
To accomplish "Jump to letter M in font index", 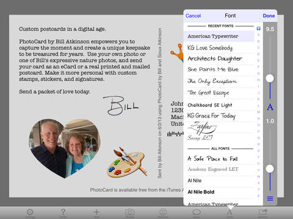I will coord(259,112).
